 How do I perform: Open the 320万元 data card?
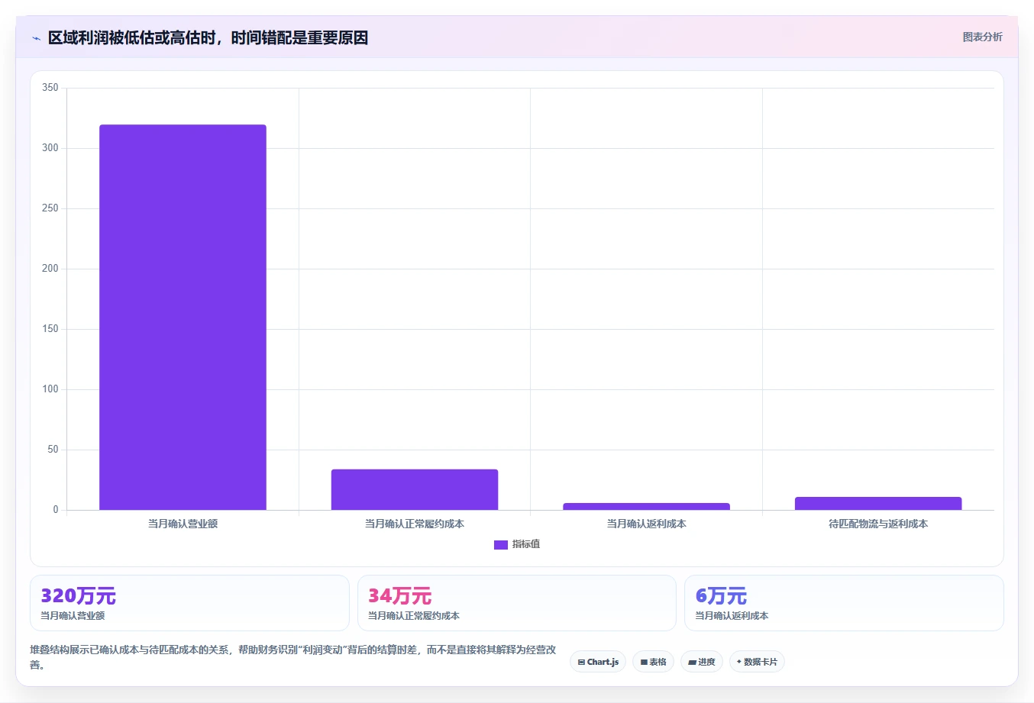pyautogui.click(x=189, y=603)
